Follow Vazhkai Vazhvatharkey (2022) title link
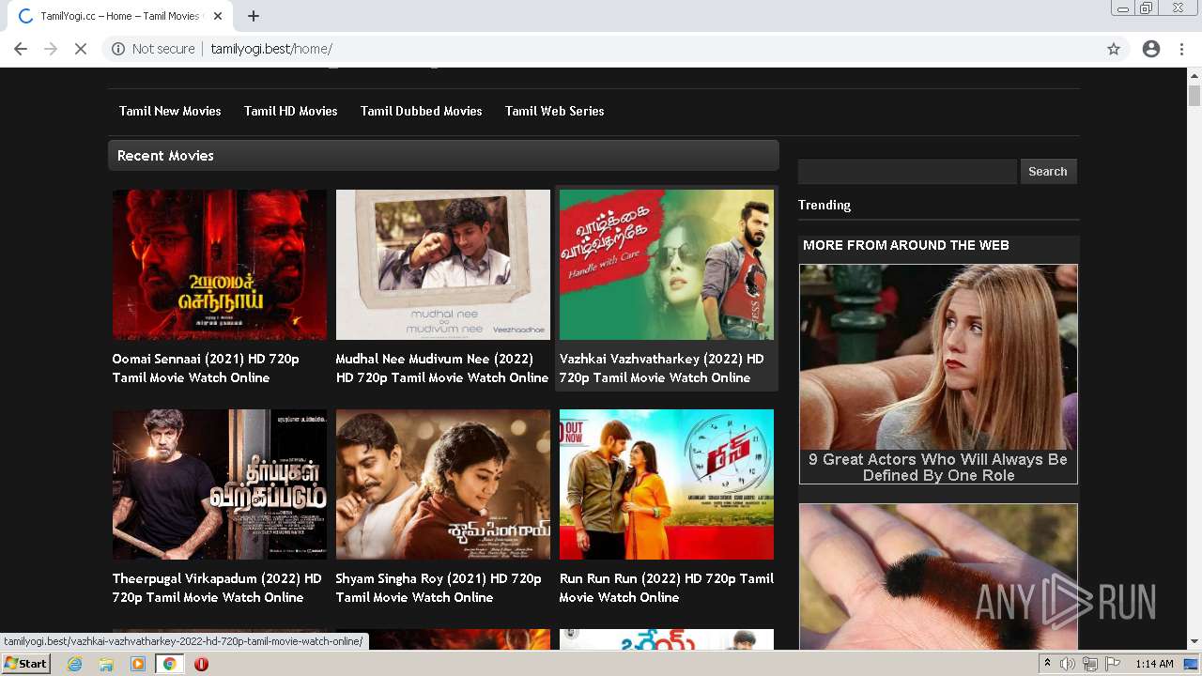Screen dimensions: 1202x676 (662, 368)
